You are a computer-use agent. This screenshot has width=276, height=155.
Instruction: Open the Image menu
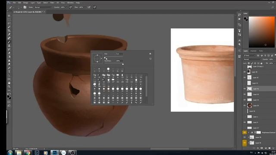(25, 3)
